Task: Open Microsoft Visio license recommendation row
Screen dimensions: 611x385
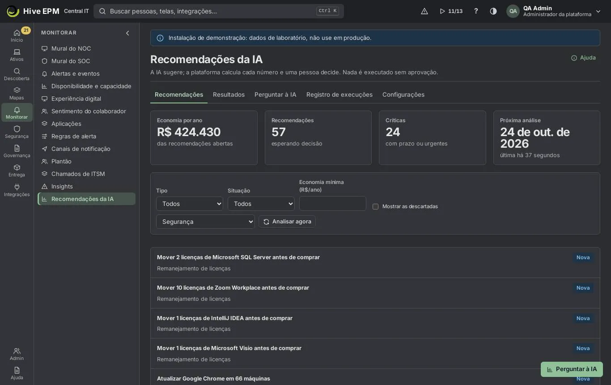Action: click(375, 354)
